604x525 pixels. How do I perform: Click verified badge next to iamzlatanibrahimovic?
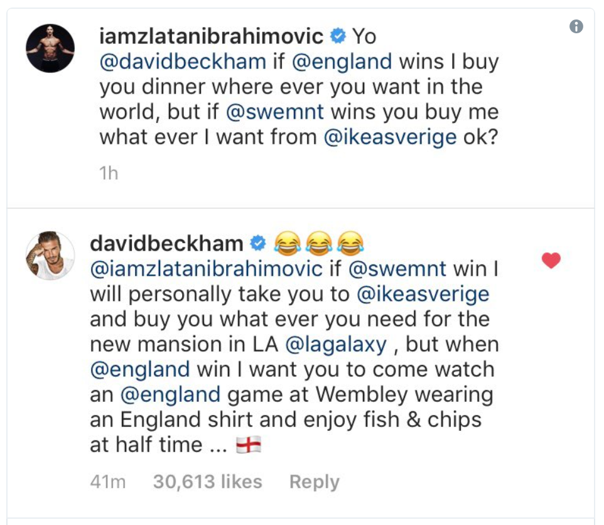coord(338,36)
